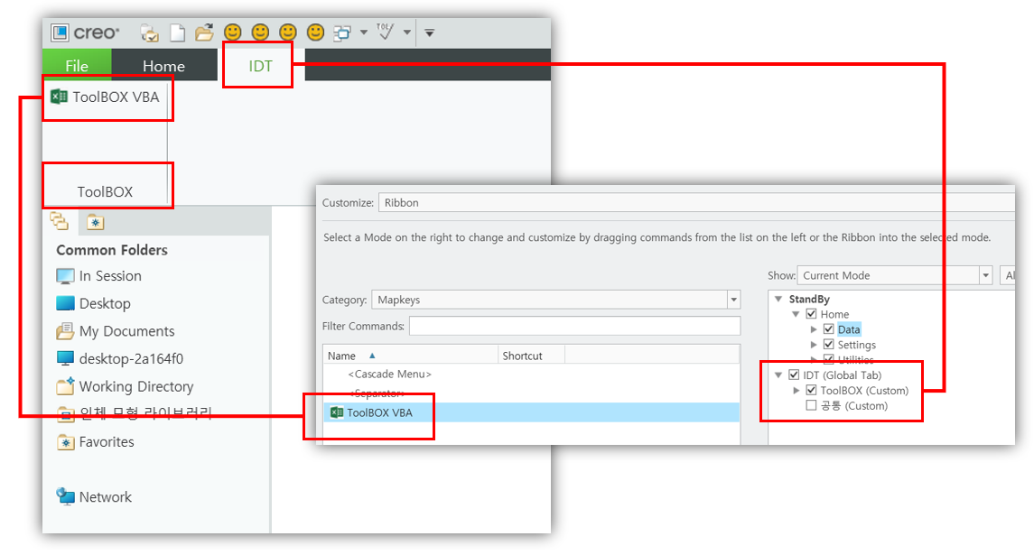1034x555 pixels.
Task: Open a file via the folder icon
Action: click(204, 32)
